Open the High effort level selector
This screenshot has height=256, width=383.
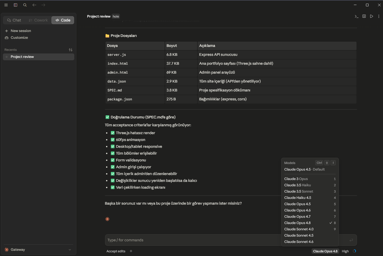(345, 251)
